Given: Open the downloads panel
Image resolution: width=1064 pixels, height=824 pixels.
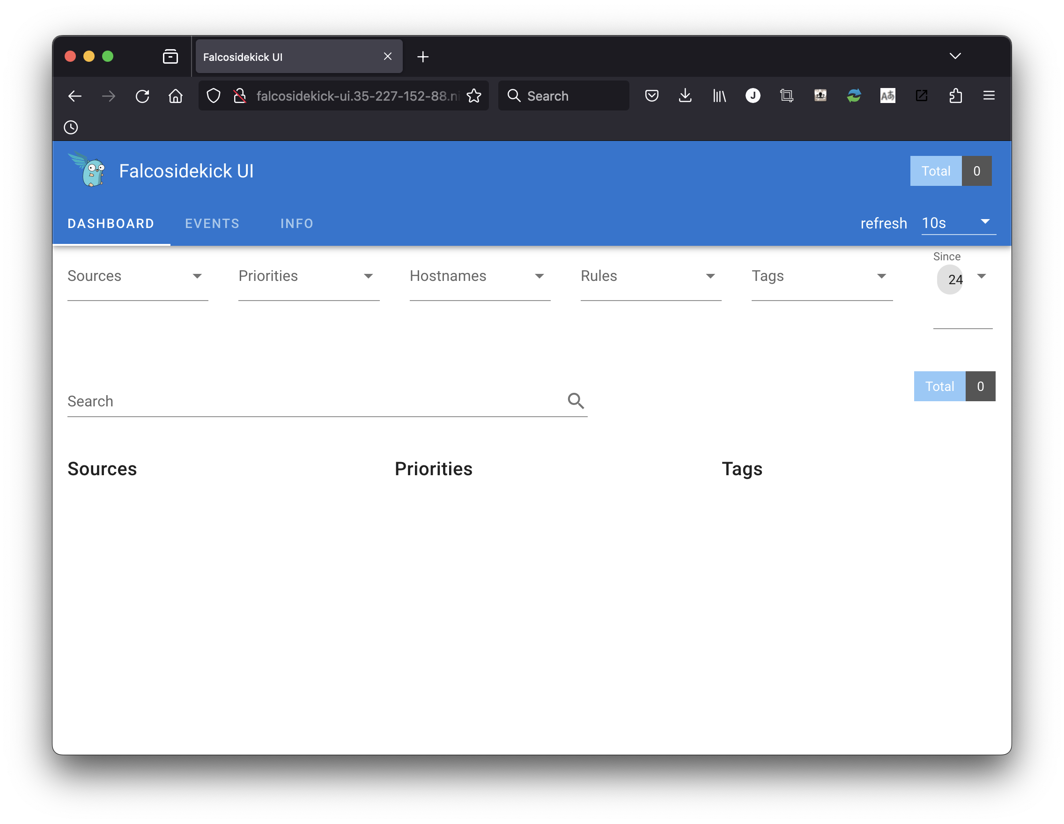Looking at the screenshot, I should point(686,96).
